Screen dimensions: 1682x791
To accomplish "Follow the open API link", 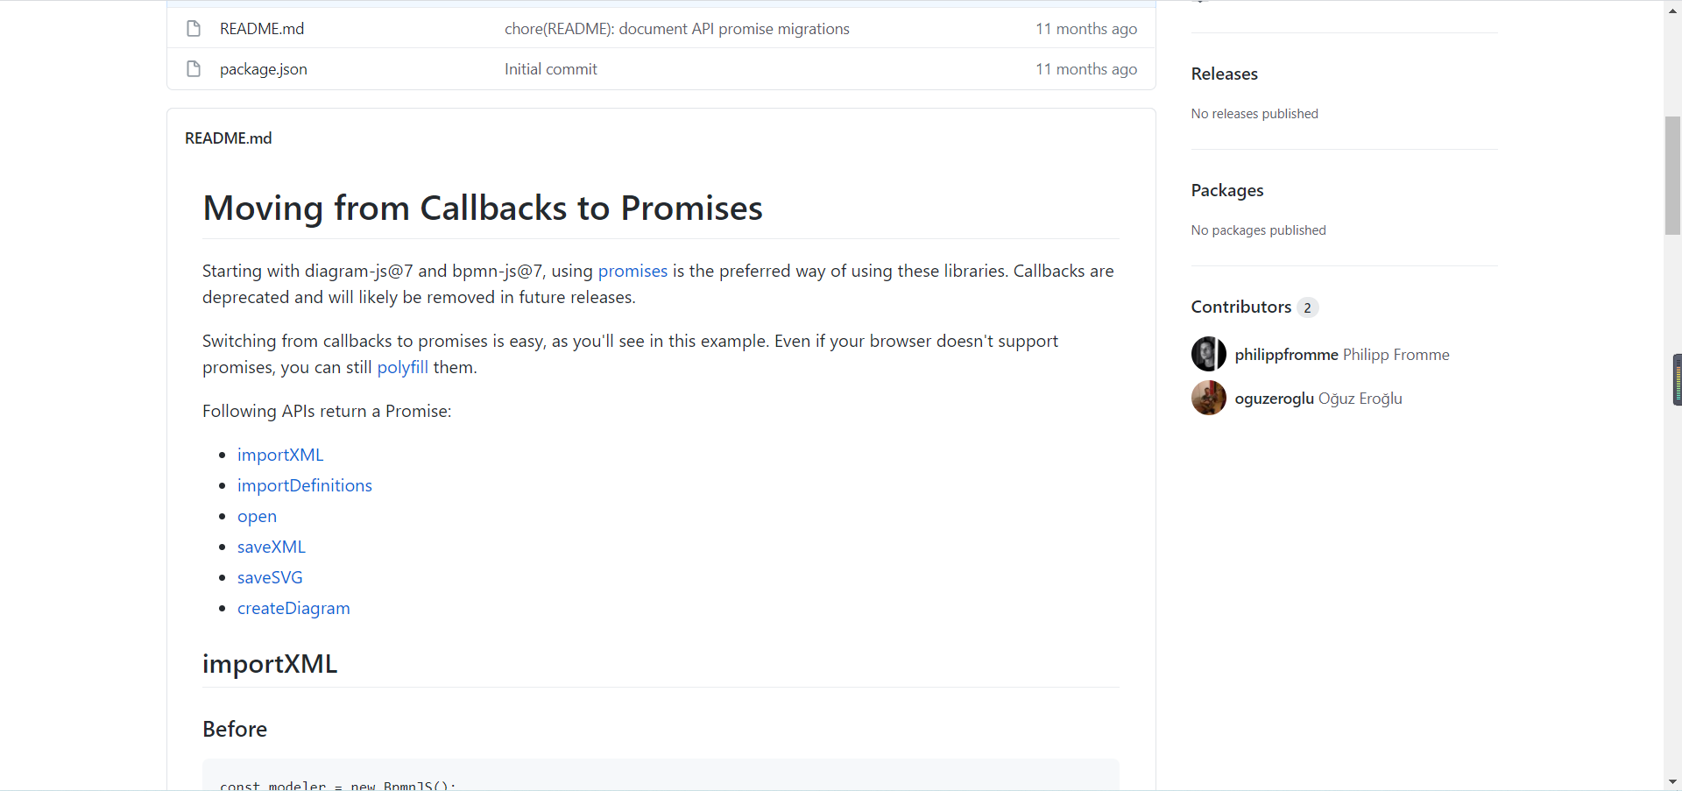I will click(257, 516).
